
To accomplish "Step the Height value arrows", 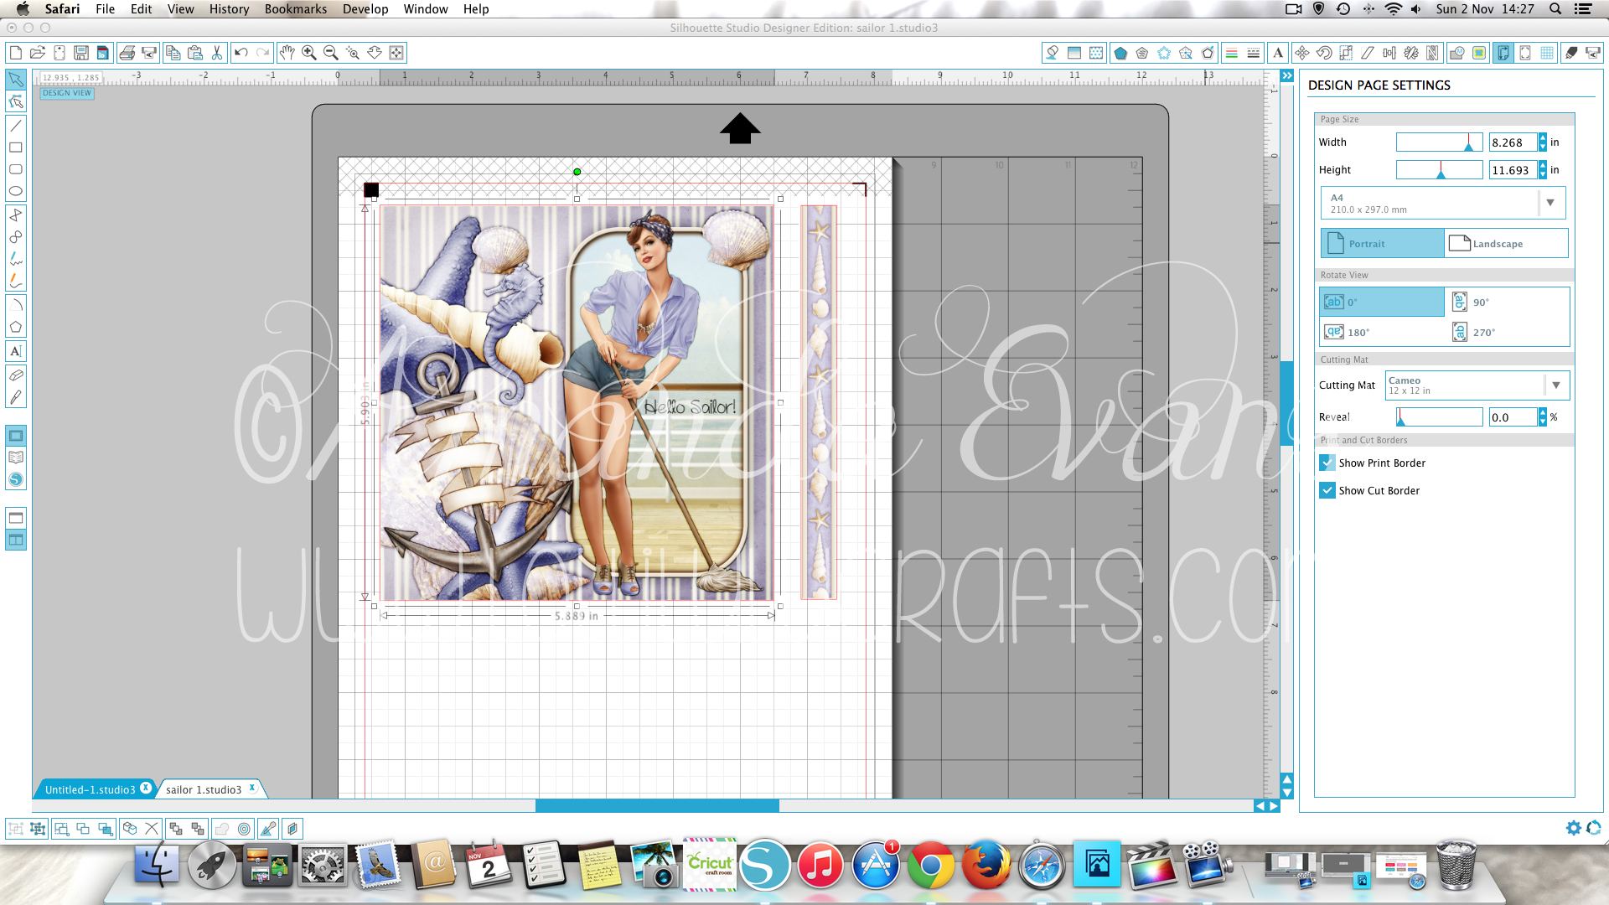I will pyautogui.click(x=1543, y=170).
